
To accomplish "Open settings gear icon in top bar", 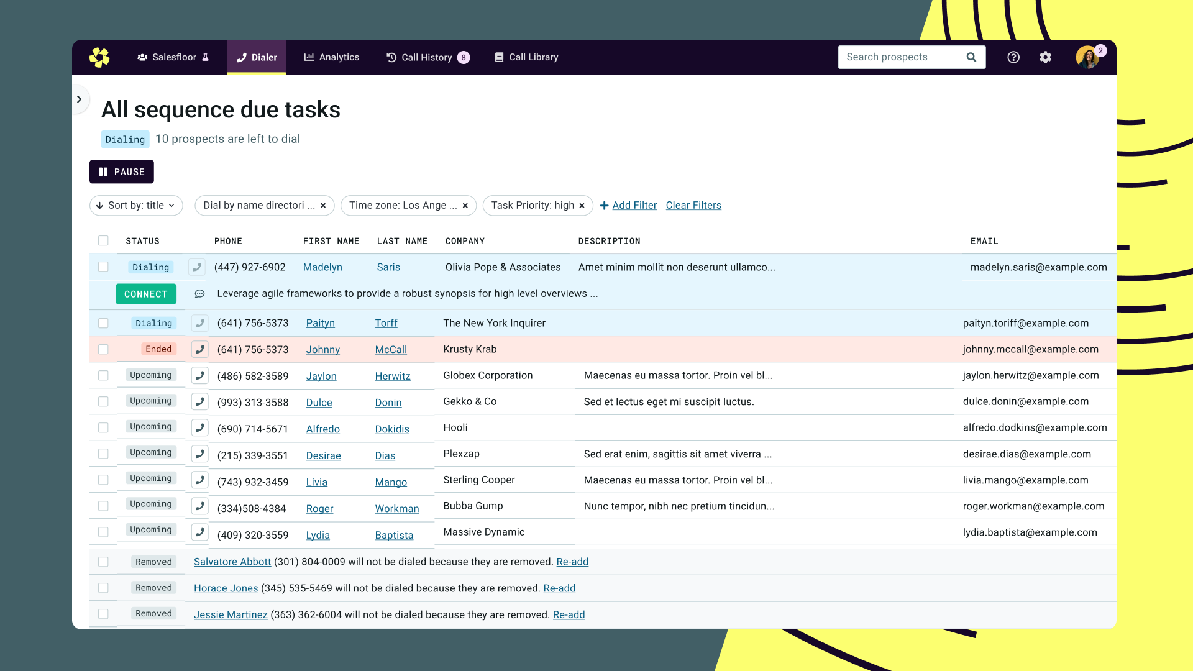I will [1046, 57].
